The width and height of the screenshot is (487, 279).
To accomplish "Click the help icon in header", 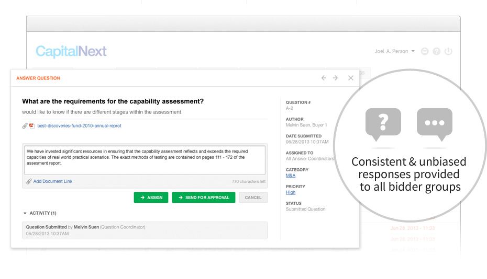I will (436, 51).
